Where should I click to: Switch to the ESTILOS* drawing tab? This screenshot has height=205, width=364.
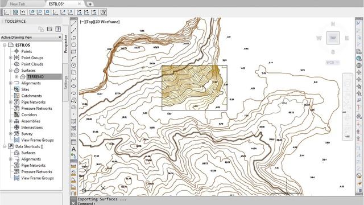(56, 4)
